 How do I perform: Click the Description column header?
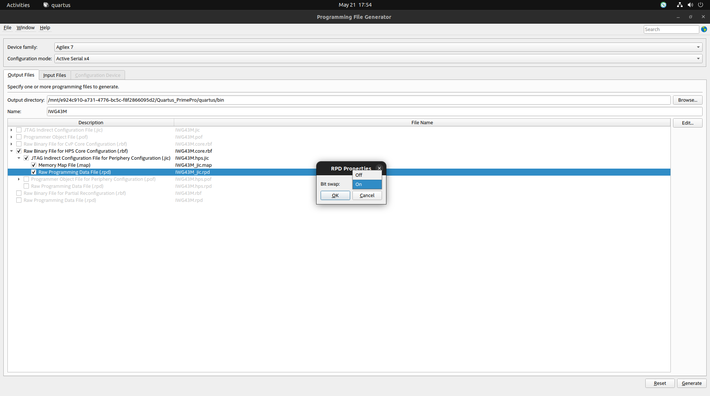click(91, 122)
